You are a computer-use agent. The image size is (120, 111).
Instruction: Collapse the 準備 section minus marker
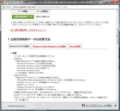tap(11, 53)
